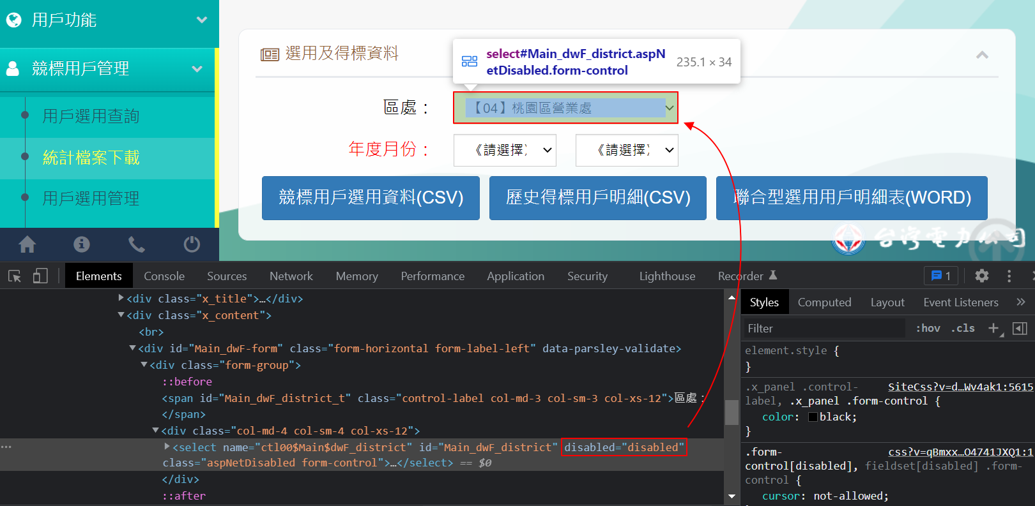
Task: Switch to the Console tab
Action: [164, 276]
